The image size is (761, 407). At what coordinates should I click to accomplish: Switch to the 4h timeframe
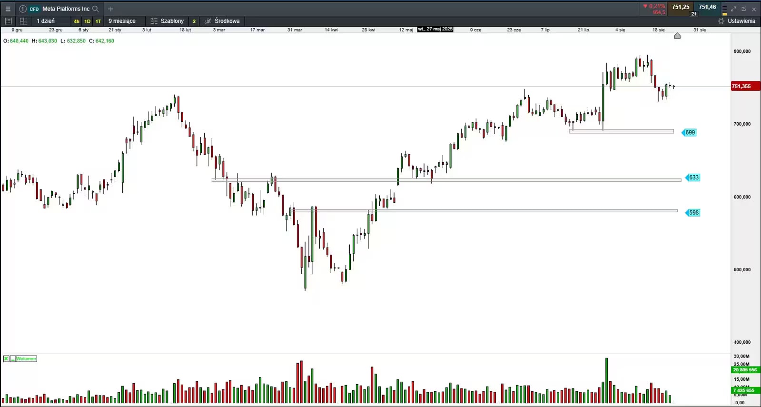coord(77,21)
